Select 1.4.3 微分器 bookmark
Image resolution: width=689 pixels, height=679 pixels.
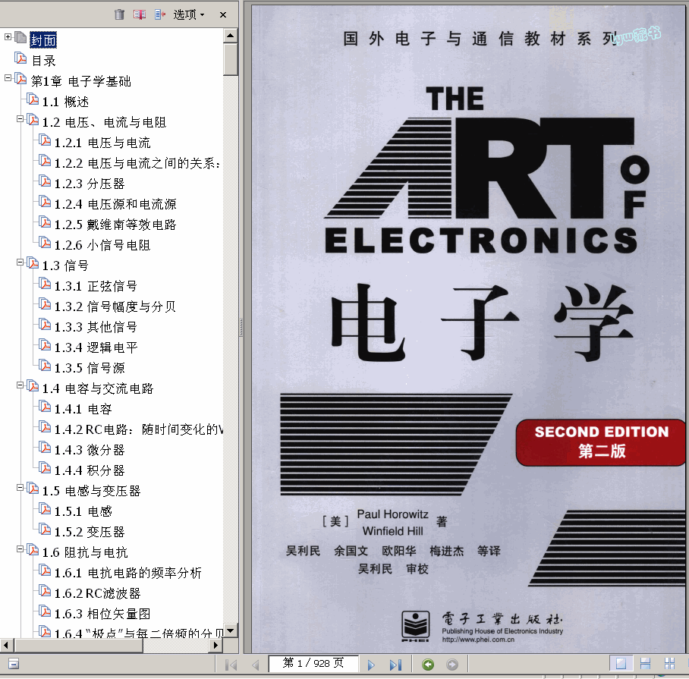(90, 450)
